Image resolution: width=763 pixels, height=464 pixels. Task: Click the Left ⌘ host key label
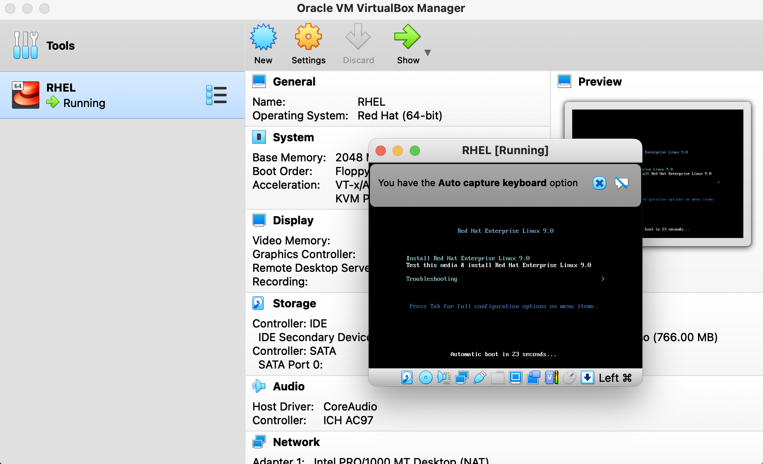pos(615,378)
